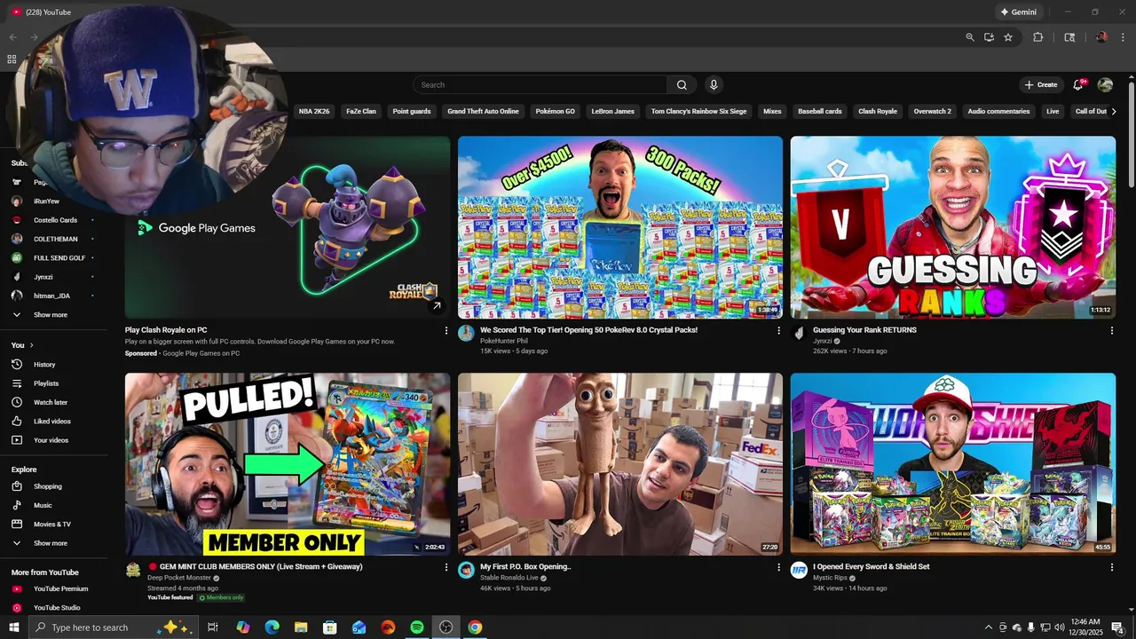This screenshot has width=1136, height=639.
Task: Click the PokeHunter Phil channel avatar
Action: coord(466,333)
